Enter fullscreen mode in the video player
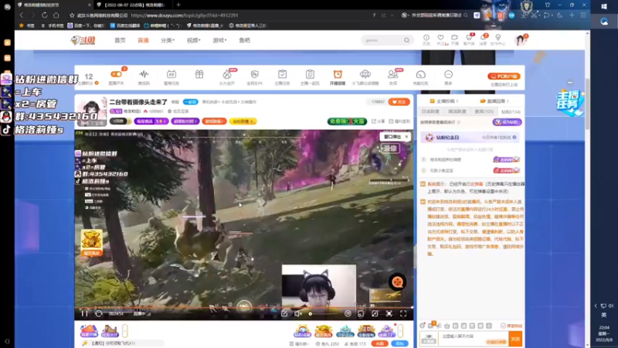The image size is (618, 348). pyautogui.click(x=403, y=314)
